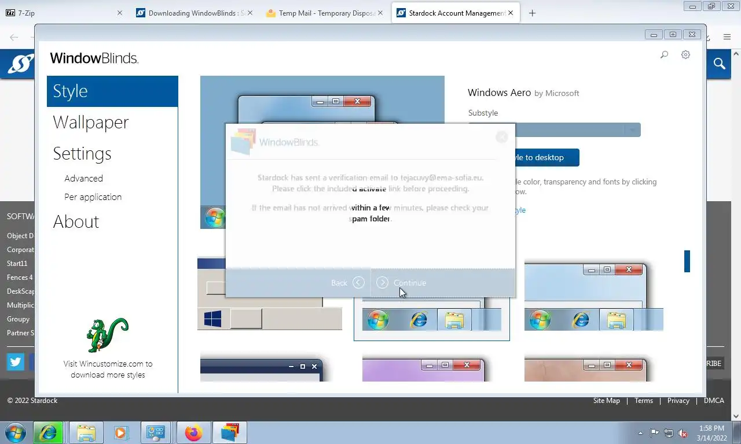
Task: Switch to Firefox in the taskbar
Action: 193,432
